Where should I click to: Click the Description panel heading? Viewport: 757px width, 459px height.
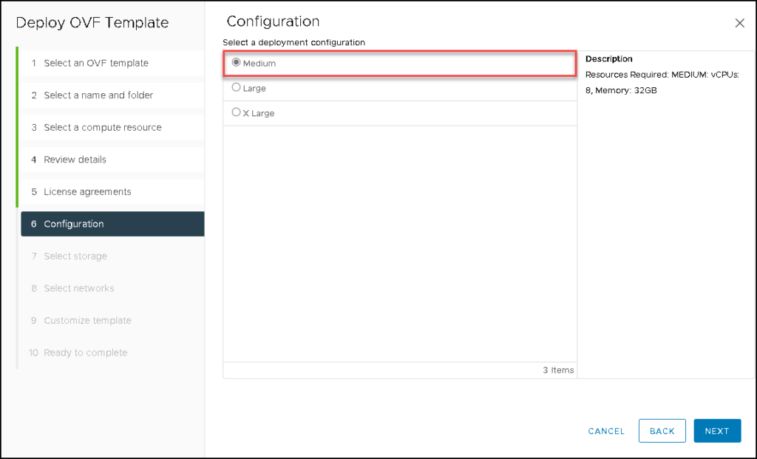coord(608,58)
